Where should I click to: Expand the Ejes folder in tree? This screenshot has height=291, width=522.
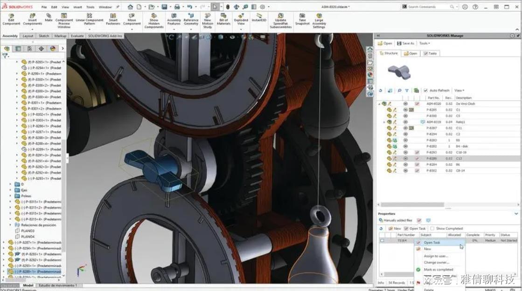10,190
